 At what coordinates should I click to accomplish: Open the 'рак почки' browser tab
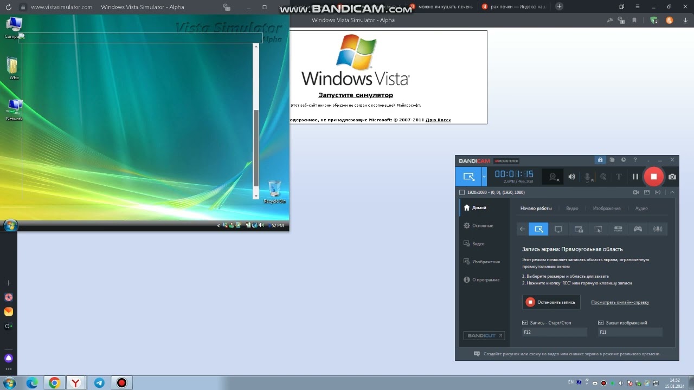[515, 6]
